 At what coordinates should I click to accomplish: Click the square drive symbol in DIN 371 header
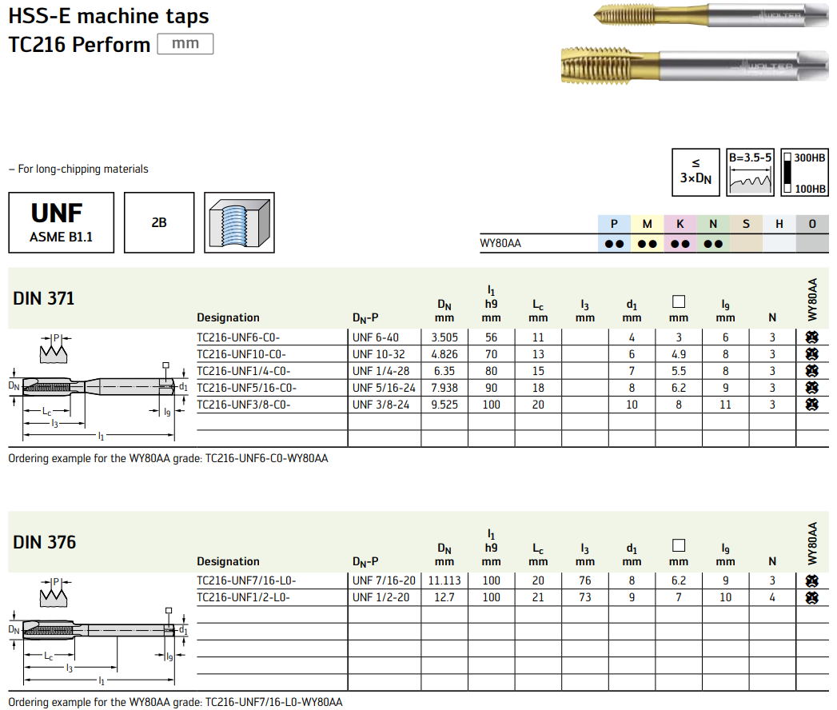pos(679,301)
